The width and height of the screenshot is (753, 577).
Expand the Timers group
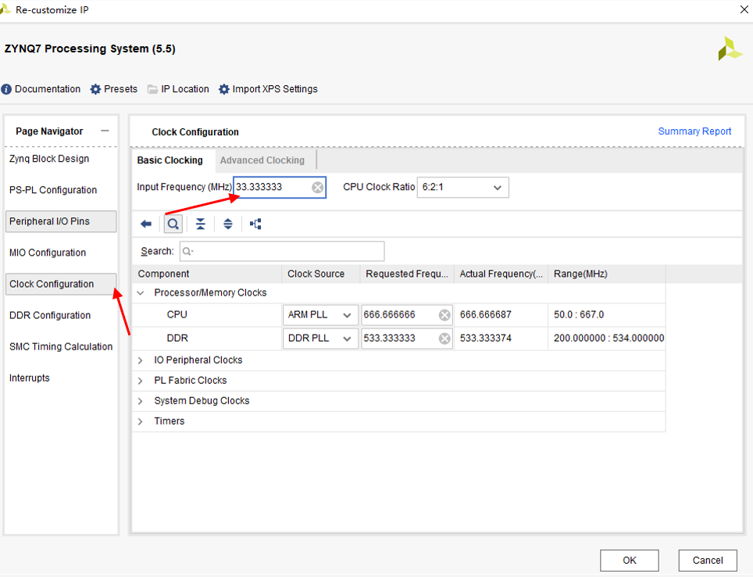pos(141,421)
